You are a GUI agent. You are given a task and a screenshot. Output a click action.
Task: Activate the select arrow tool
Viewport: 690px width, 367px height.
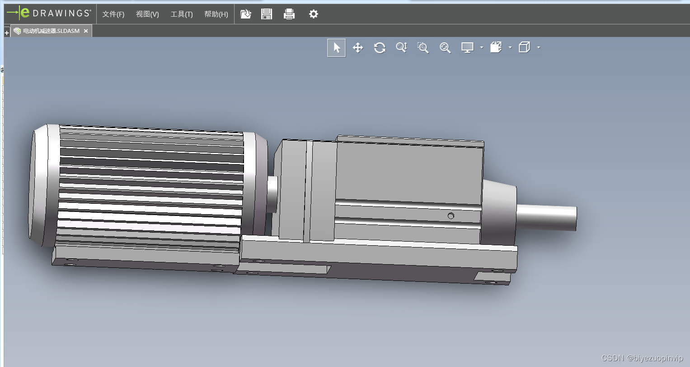click(337, 48)
